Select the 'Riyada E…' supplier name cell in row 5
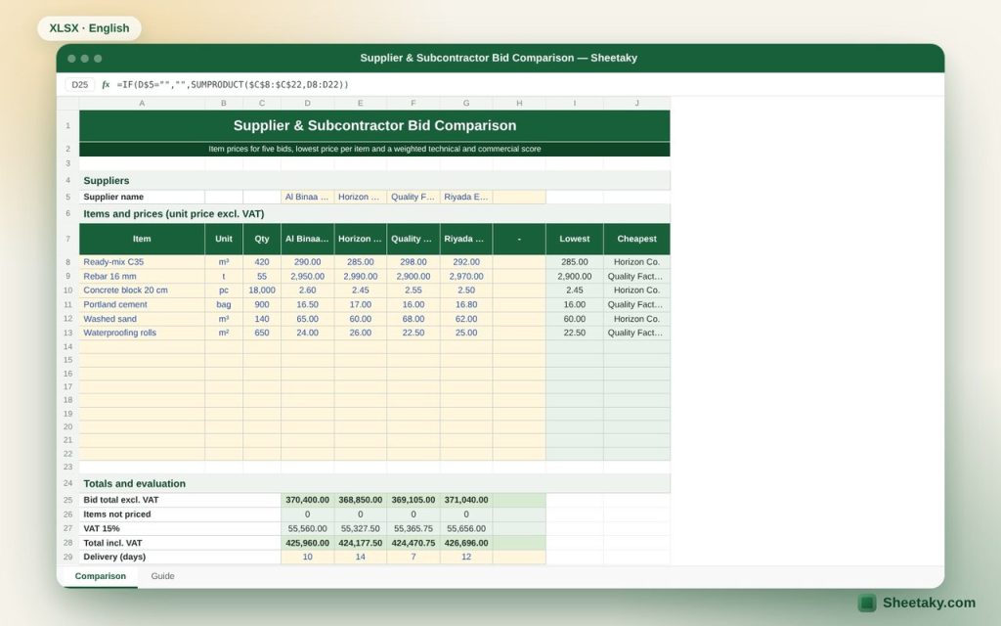Viewport: 1001px width, 626px height. pos(466,197)
